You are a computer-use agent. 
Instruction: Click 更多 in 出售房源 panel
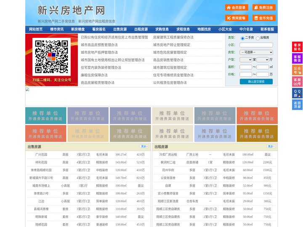pos(144,147)
